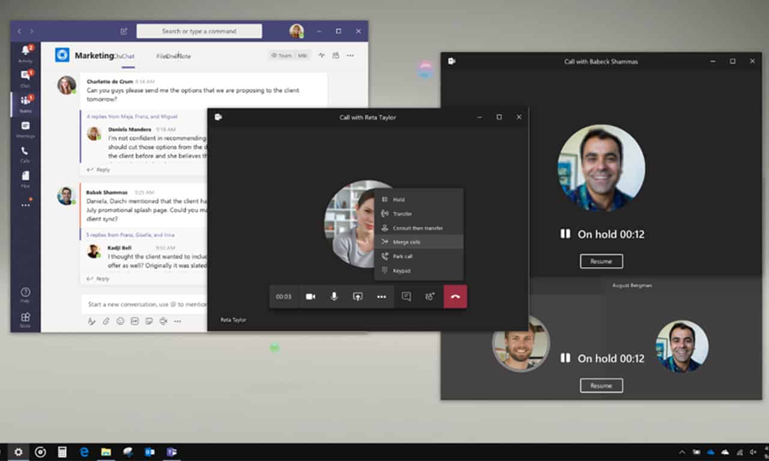769x461 pixels.
Task: Open the profile picture menu in Teams
Action: pos(296,31)
